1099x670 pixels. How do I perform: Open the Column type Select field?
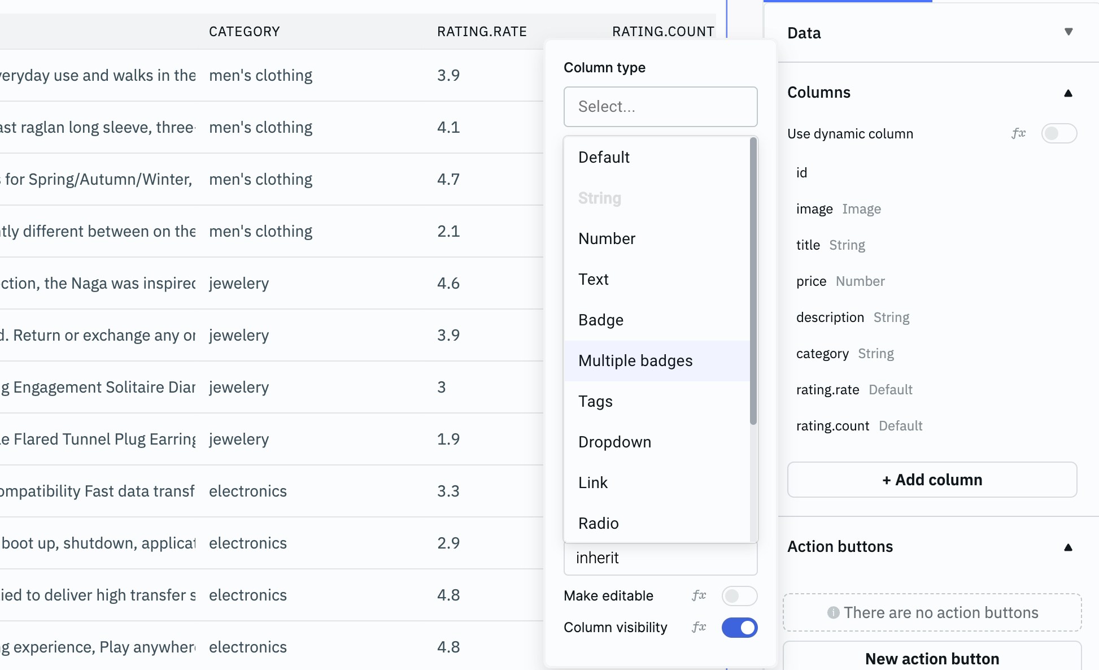(x=660, y=107)
